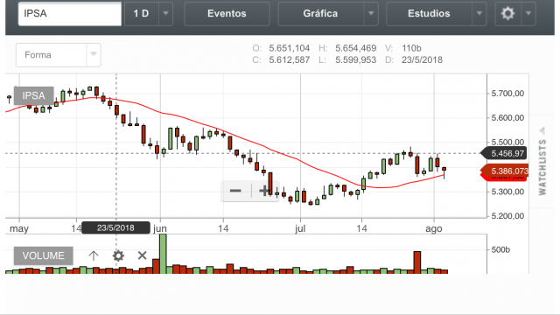
Task: Select the VOLUME study label
Action: click(x=43, y=255)
